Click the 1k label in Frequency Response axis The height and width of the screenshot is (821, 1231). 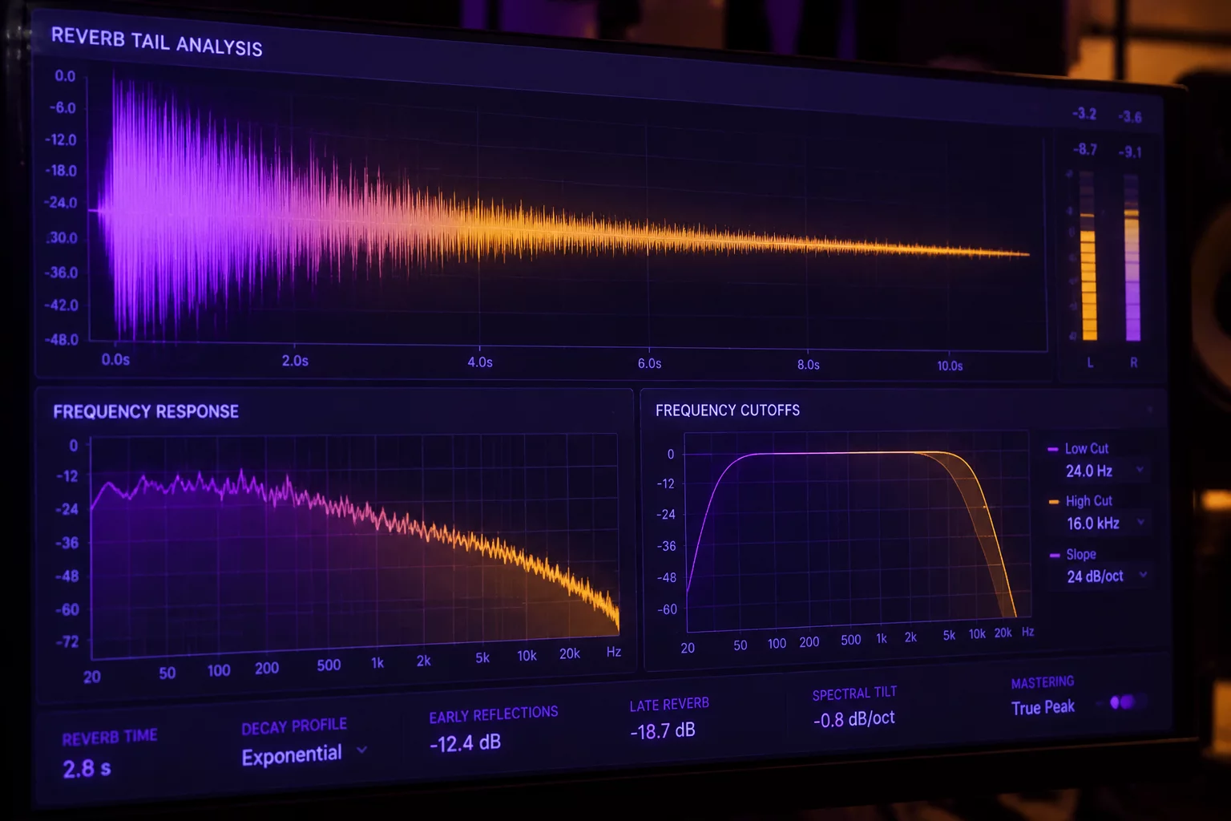[x=377, y=663]
